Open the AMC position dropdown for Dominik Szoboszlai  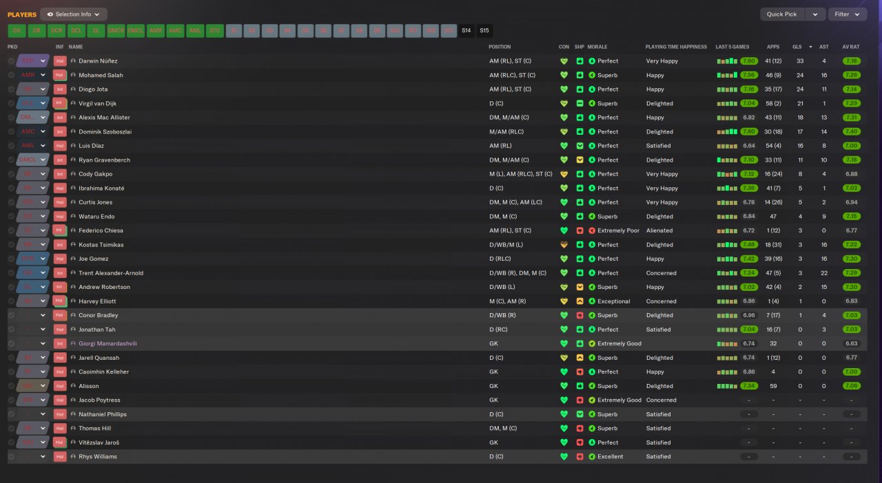33,131
